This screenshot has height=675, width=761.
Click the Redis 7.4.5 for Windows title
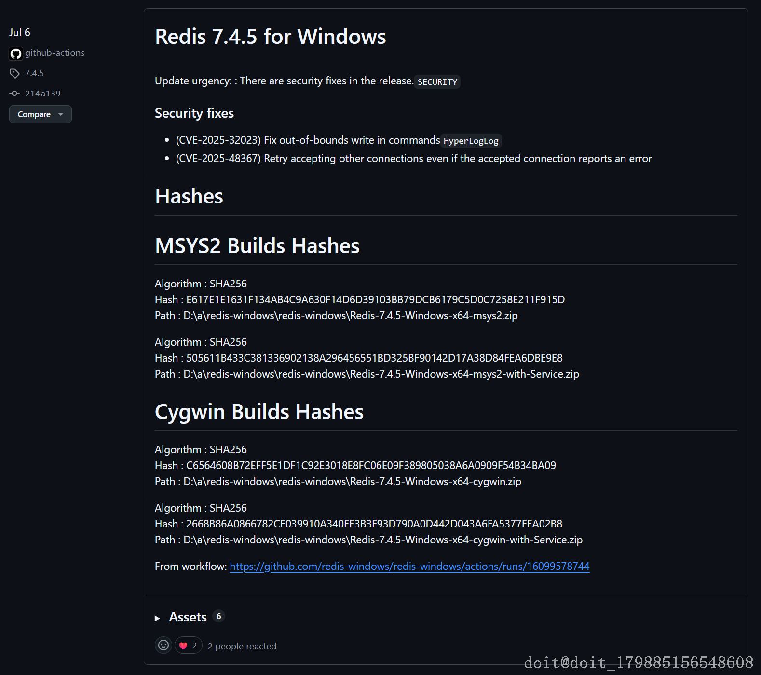point(271,37)
